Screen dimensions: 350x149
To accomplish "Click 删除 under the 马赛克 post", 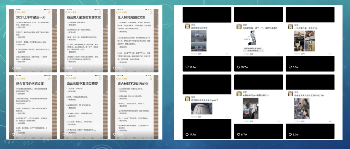I will [x=303, y=121].
